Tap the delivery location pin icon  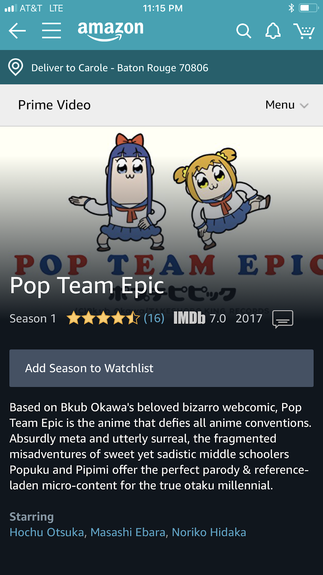16,67
